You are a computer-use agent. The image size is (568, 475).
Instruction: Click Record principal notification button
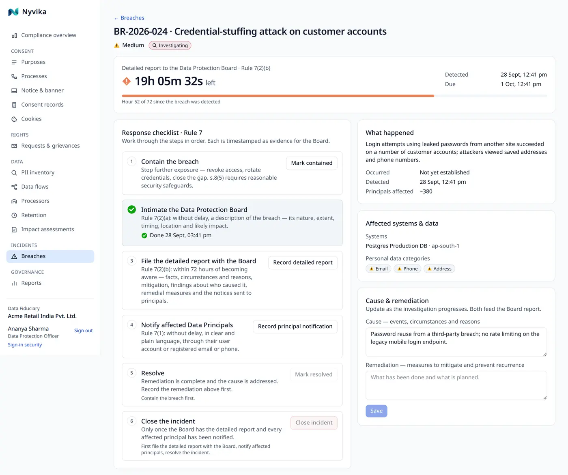[295, 327]
